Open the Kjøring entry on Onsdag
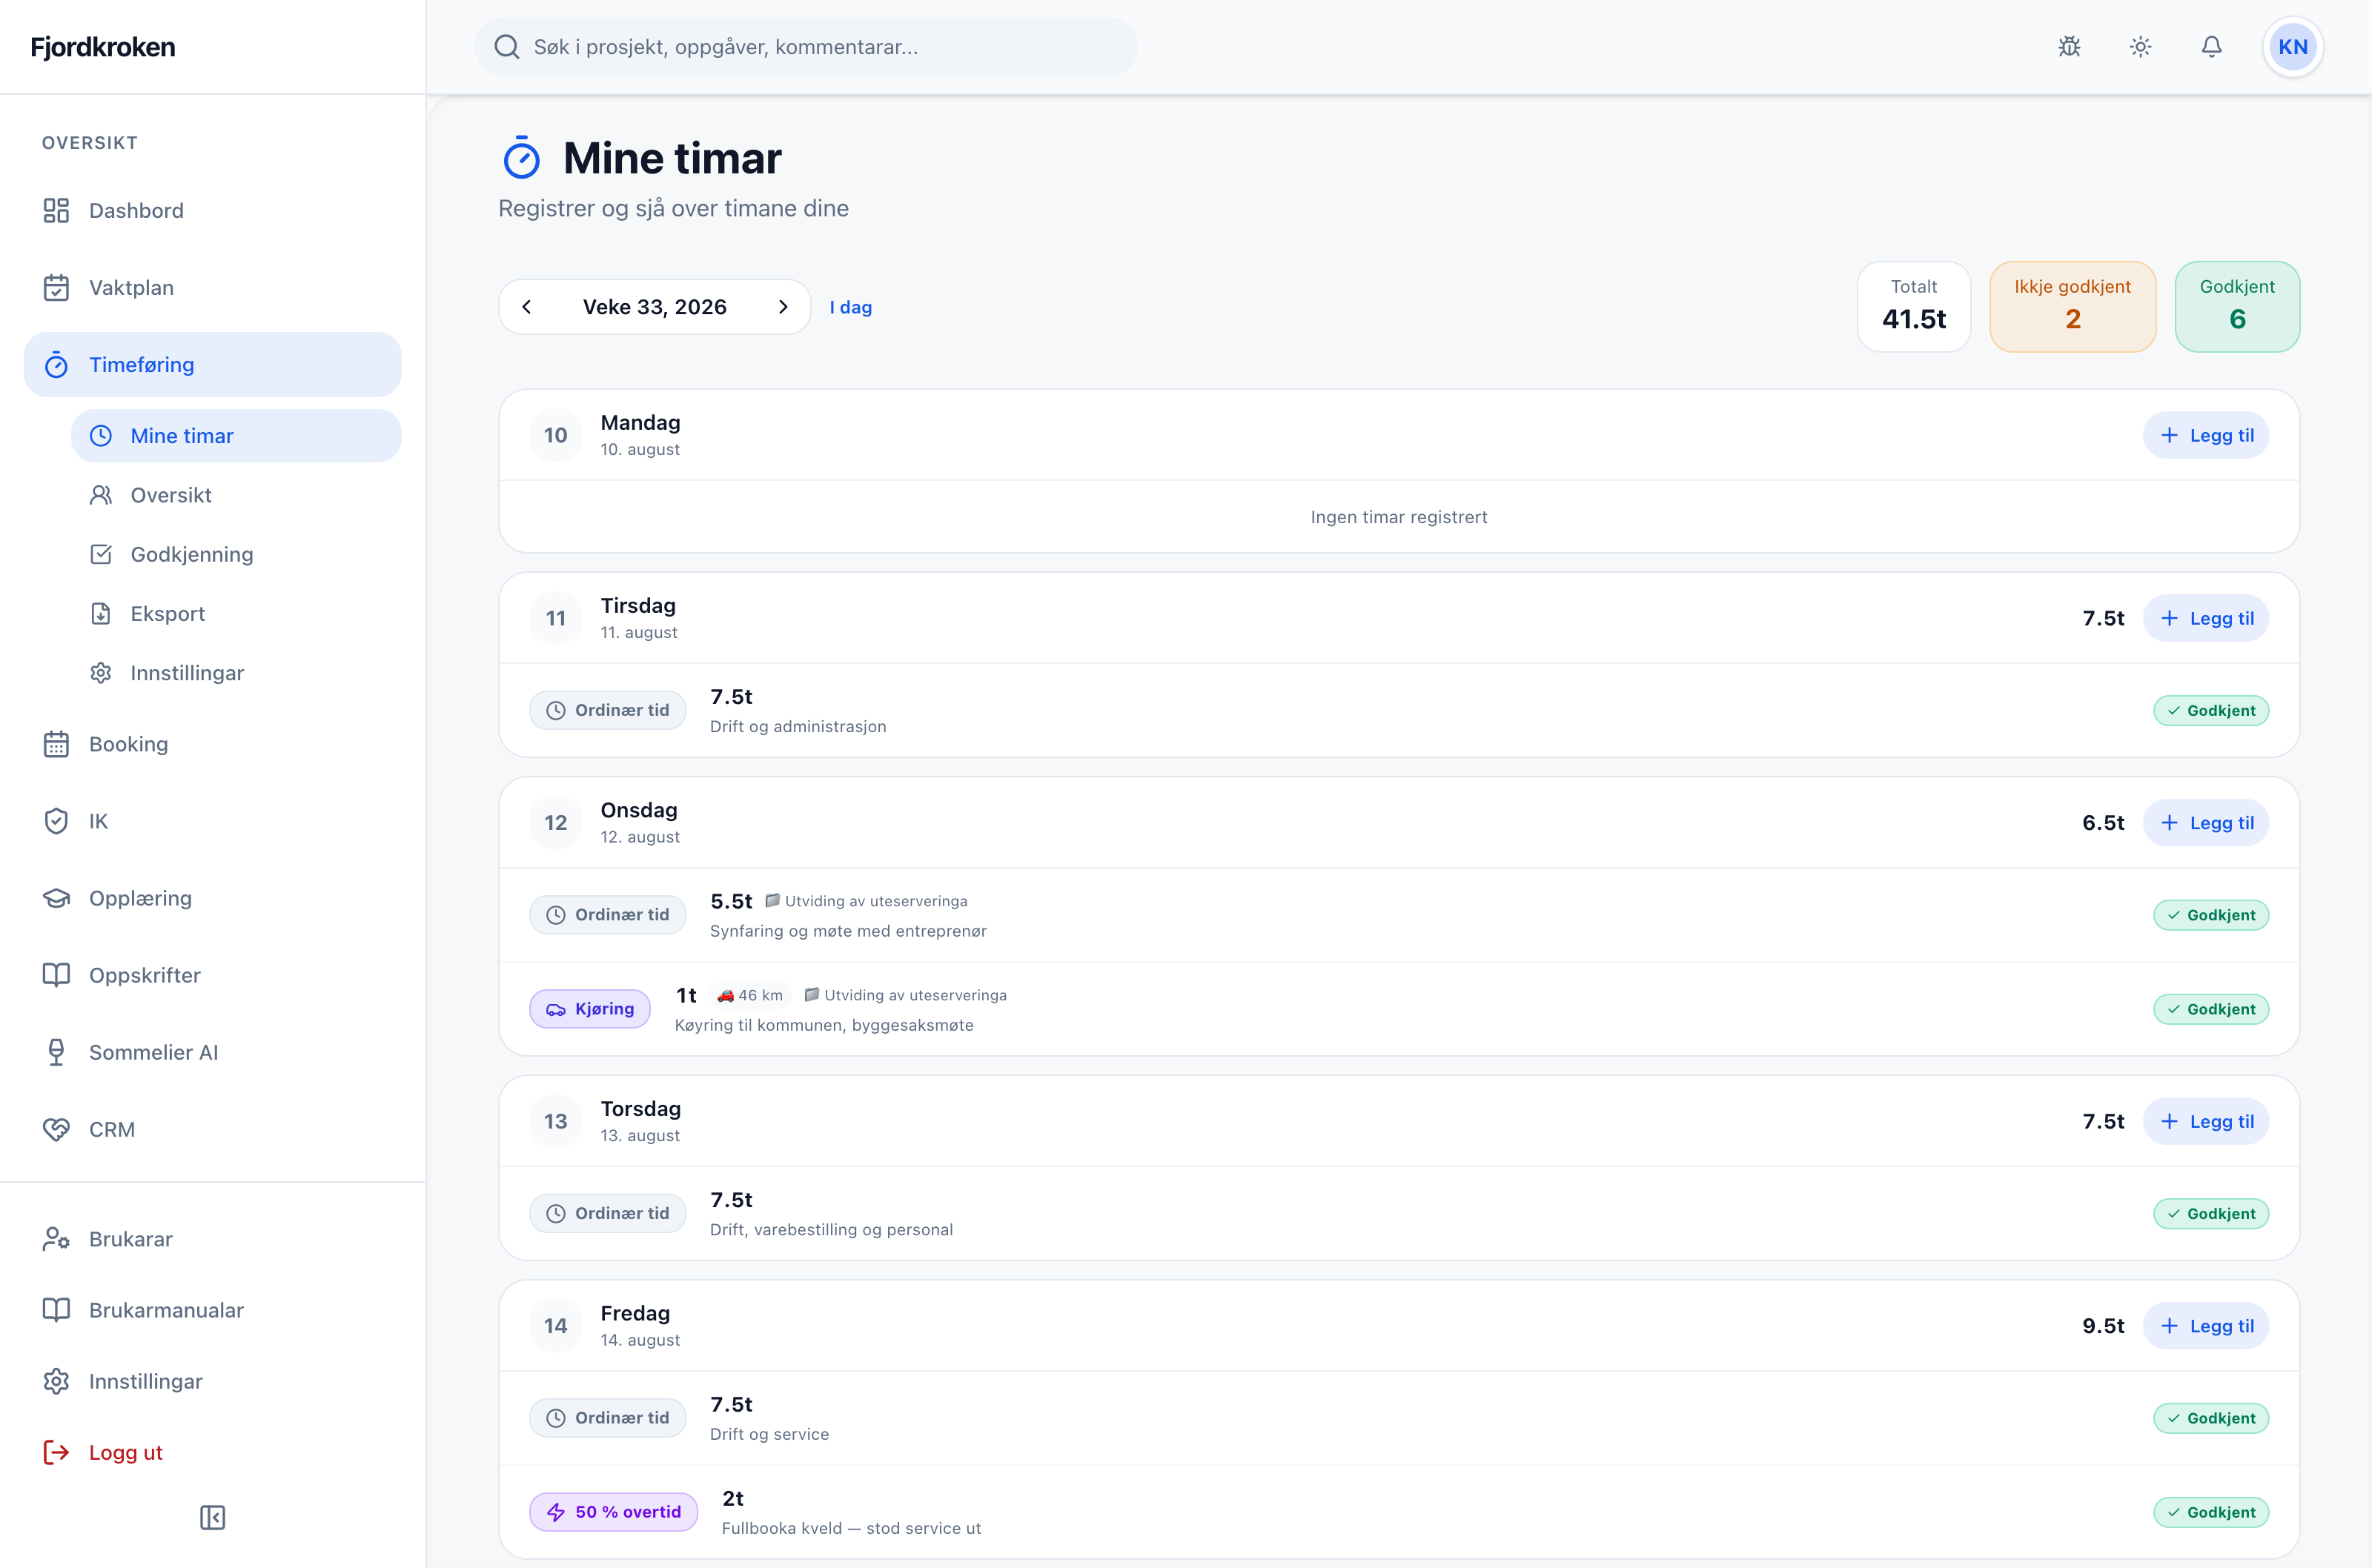Screen dimensions: 2372x1568 [x=1398, y=1009]
